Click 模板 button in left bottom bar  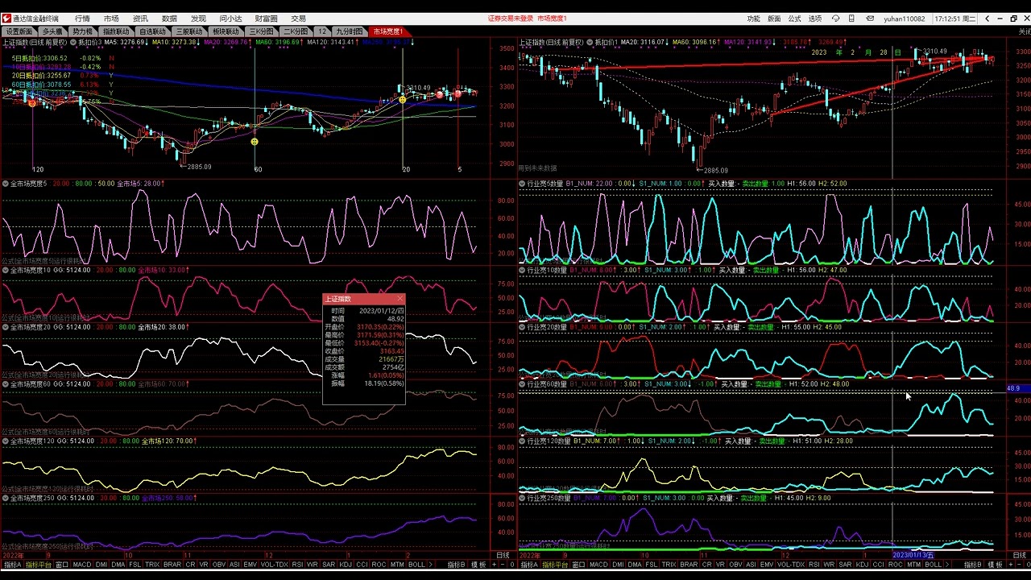pyautogui.click(x=478, y=565)
